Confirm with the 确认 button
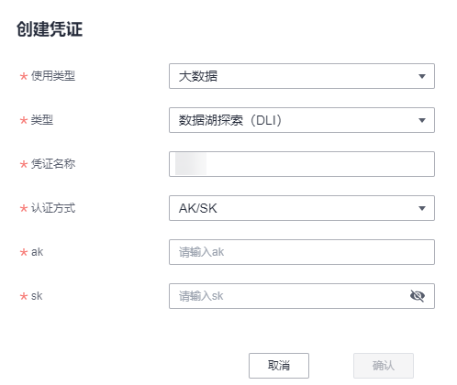This screenshot has height=385, width=457. click(384, 366)
